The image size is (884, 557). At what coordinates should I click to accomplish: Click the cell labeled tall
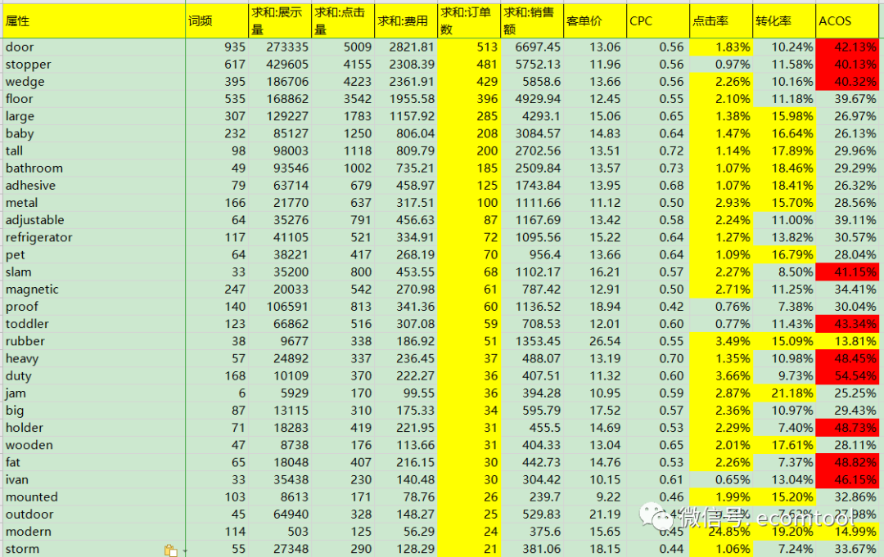(93, 151)
